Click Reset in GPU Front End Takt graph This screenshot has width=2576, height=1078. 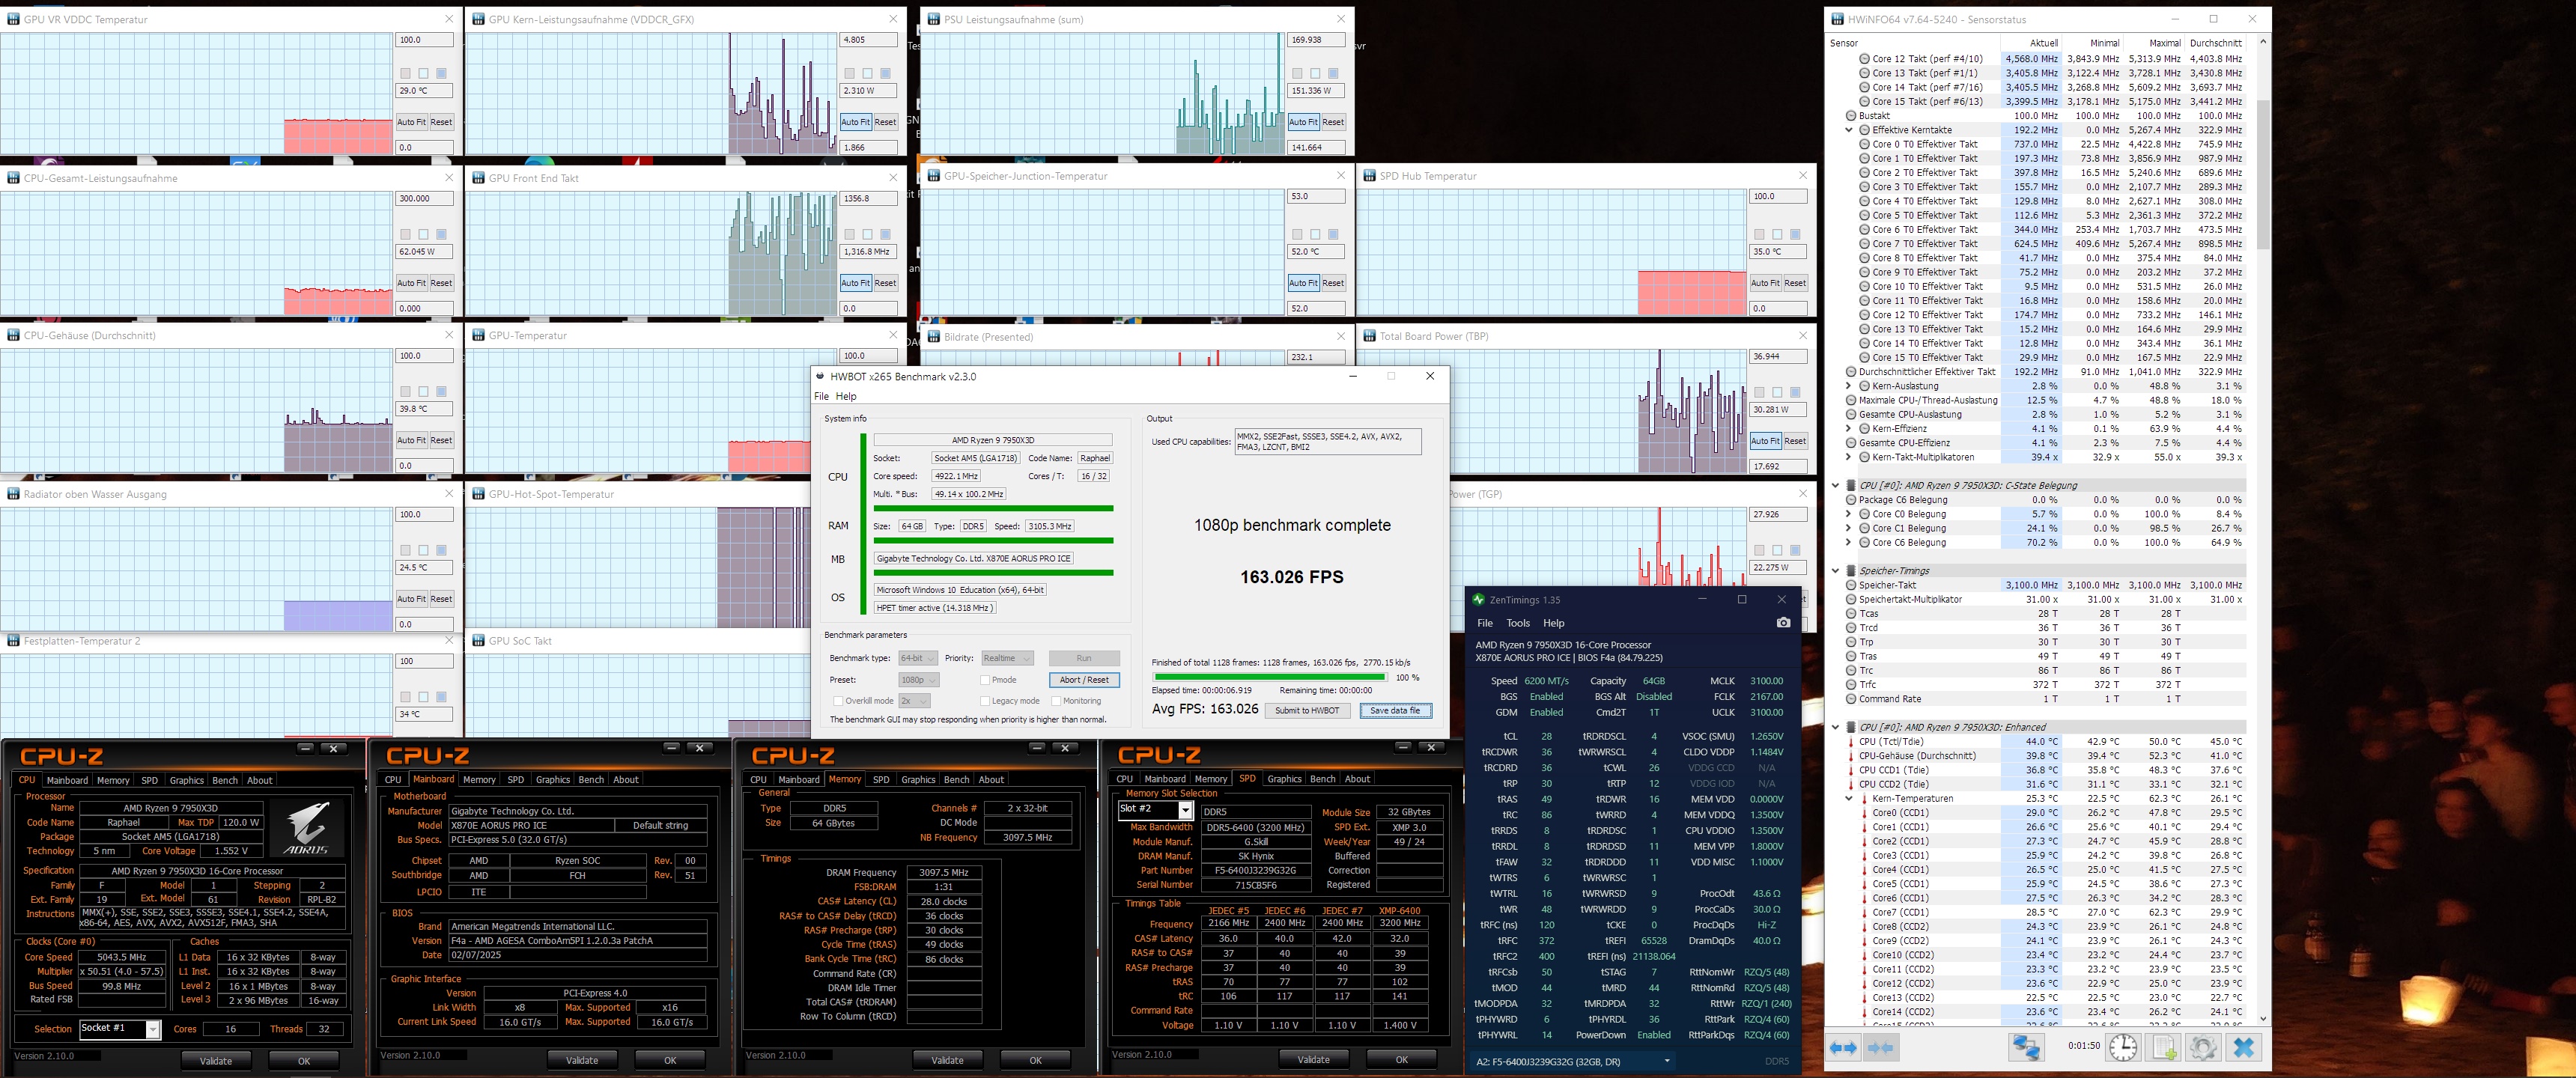(x=885, y=283)
